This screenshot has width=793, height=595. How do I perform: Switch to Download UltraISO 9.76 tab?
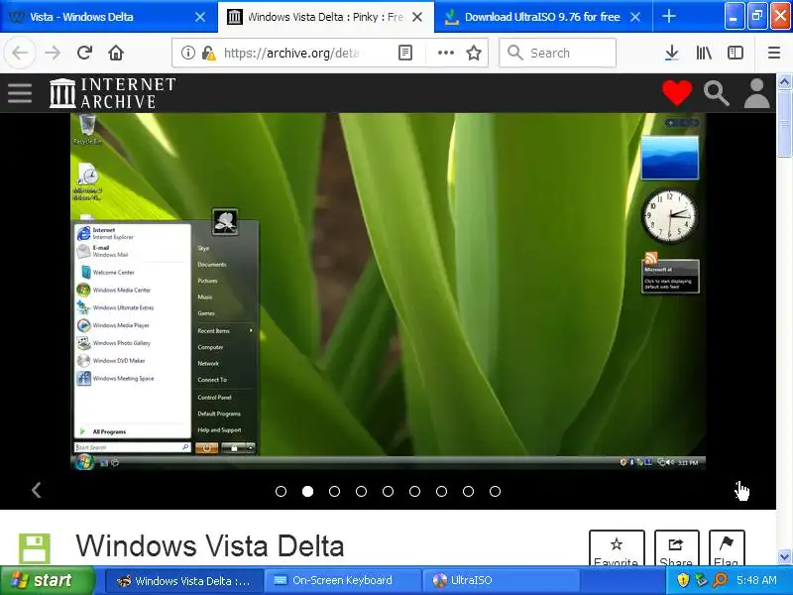543,17
